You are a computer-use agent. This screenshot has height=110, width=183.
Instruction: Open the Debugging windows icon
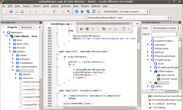[x=123, y=29]
